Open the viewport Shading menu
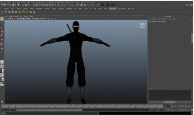The height and width of the screenshot is (115, 194). click(x=11, y=16)
